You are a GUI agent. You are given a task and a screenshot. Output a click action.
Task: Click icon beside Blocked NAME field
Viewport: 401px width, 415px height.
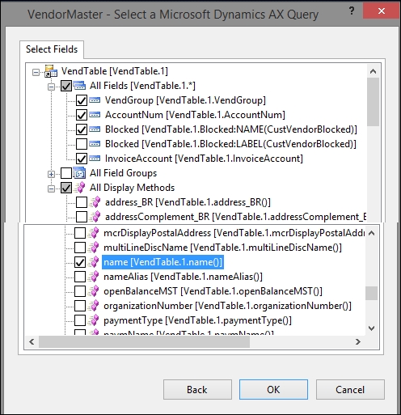coord(95,129)
